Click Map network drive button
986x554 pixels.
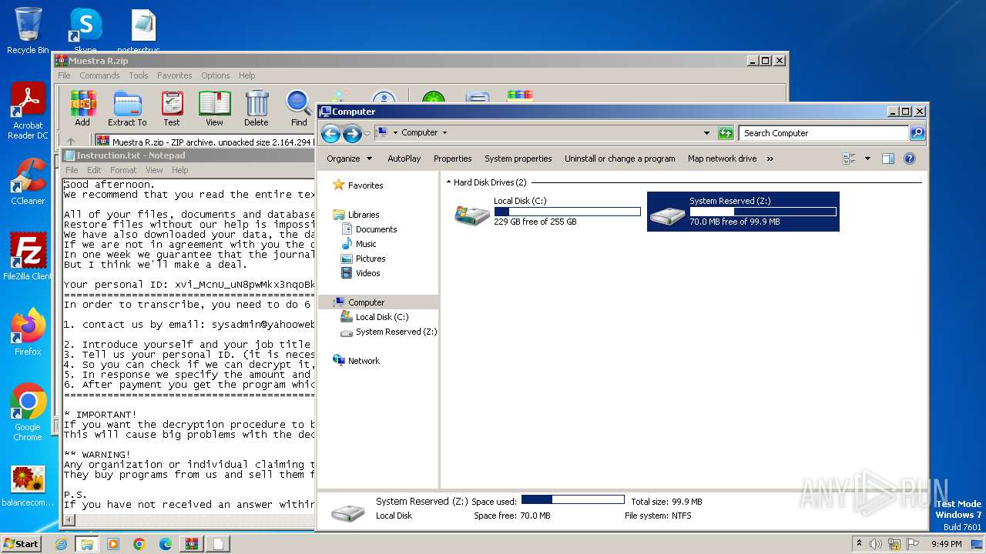pos(723,159)
